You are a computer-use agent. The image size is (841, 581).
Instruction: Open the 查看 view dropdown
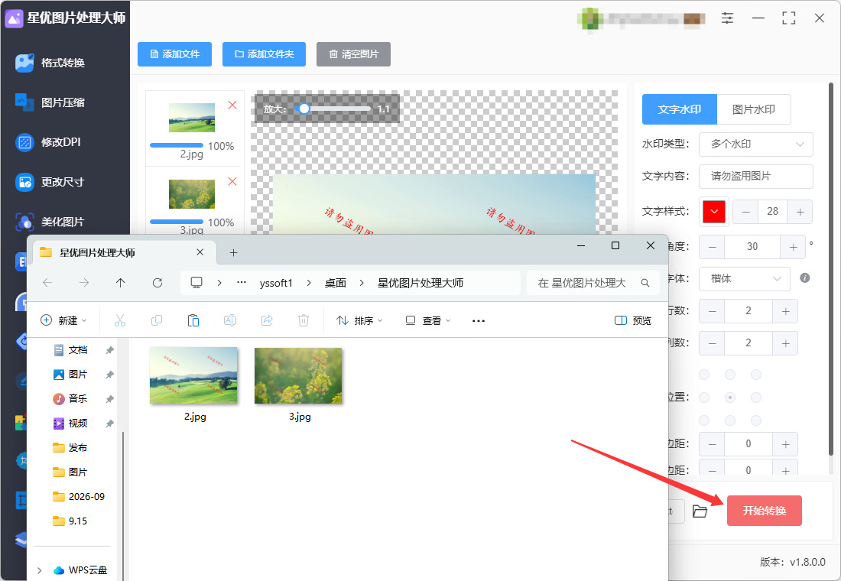click(428, 321)
